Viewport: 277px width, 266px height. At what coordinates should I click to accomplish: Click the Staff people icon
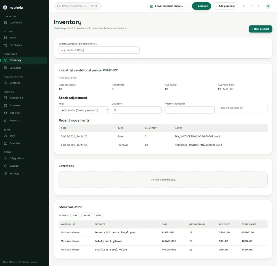point(6,136)
